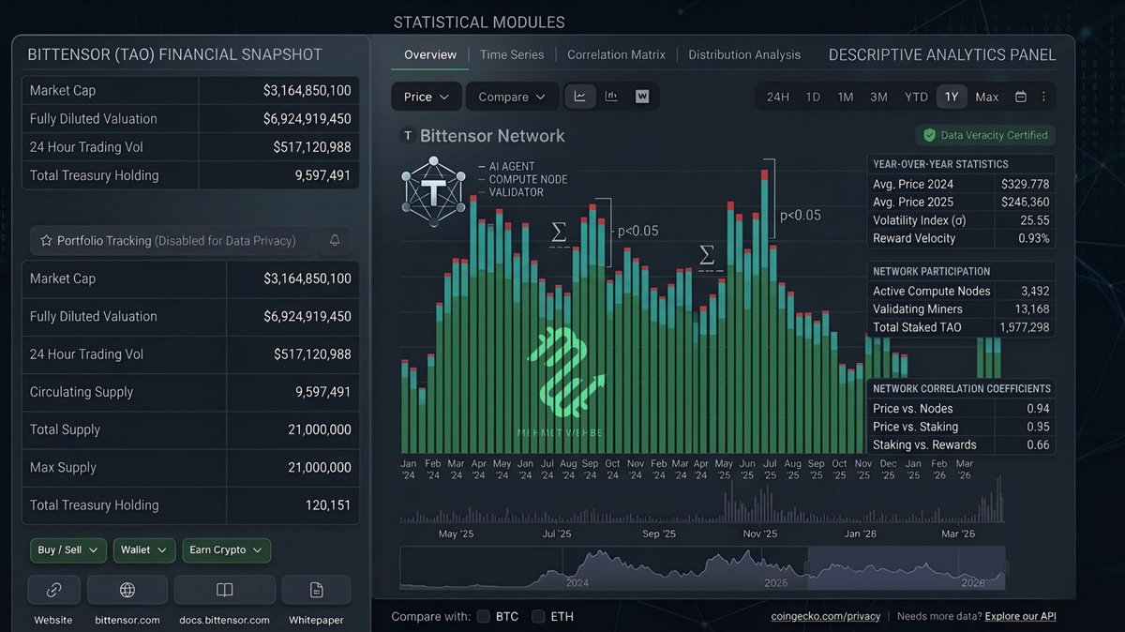Open the three-dot chart options menu
The height and width of the screenshot is (632, 1125).
coord(1043,97)
